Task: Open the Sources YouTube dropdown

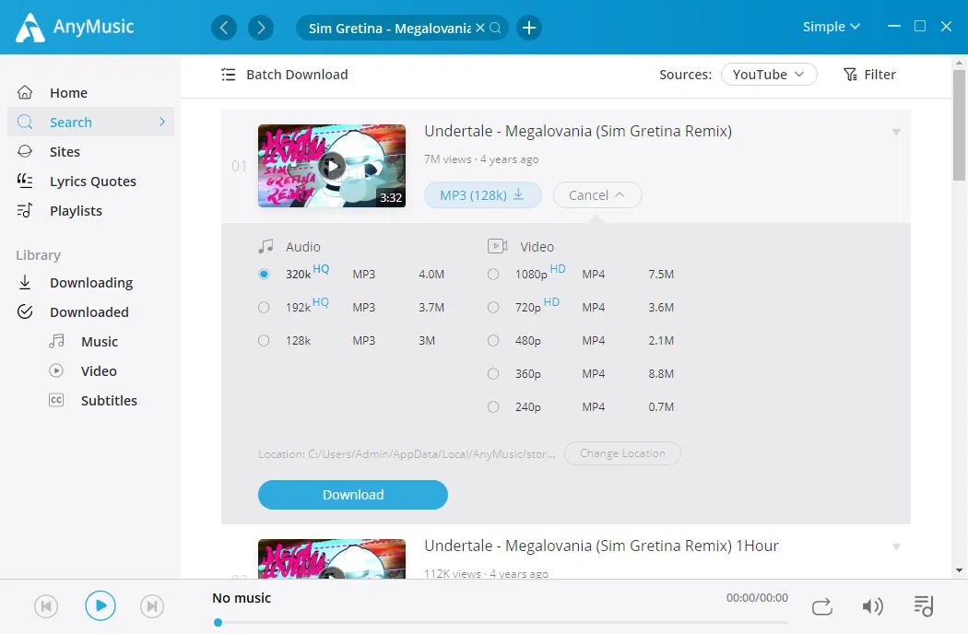Action: [769, 74]
